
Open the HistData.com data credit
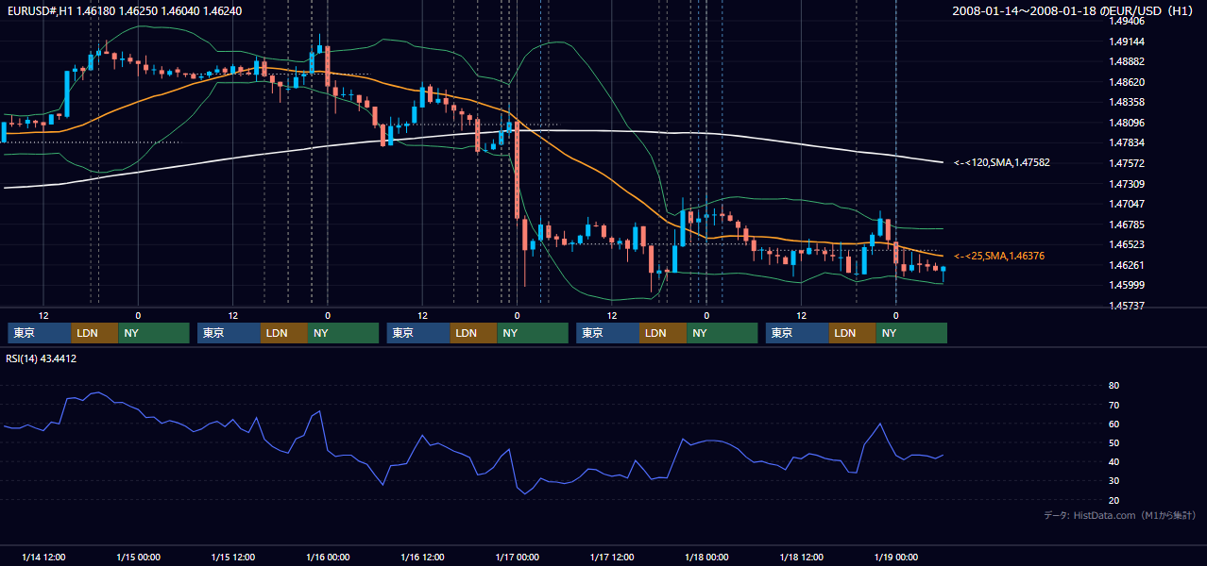tap(1120, 515)
